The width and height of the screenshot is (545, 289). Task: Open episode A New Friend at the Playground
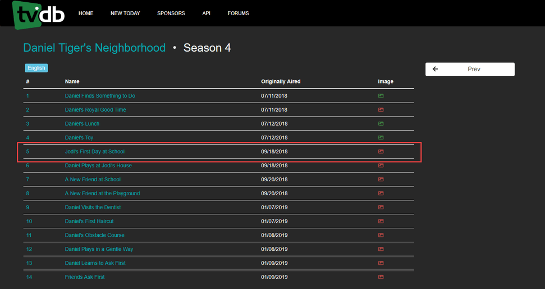[x=103, y=193]
